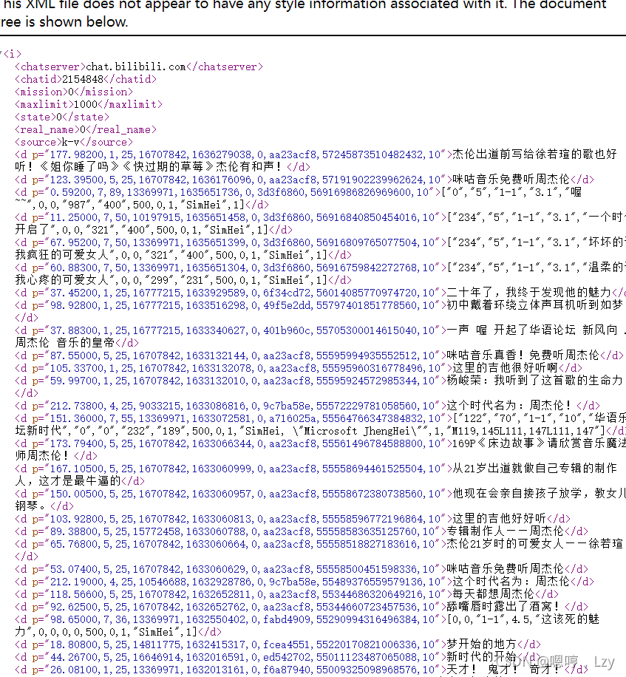The height and width of the screenshot is (677, 626).
Task: Select the chatserver value chat.bilibili.com
Action: (x=135, y=67)
